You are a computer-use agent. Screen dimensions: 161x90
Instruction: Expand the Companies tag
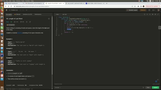tap(11, 25)
